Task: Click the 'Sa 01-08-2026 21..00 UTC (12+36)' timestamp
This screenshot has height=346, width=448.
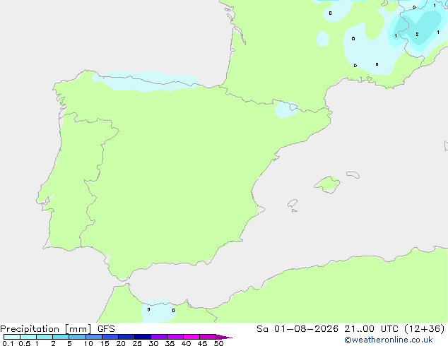Action: (x=350, y=329)
